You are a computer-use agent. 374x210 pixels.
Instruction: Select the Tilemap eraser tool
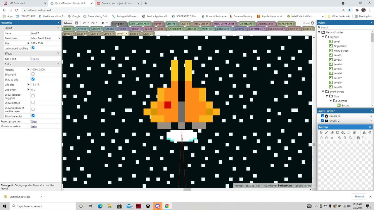pyautogui.click(x=332, y=133)
